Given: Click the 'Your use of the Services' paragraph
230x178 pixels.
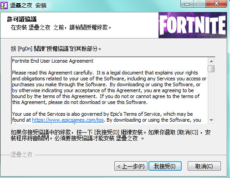Looking at the screenshot, I should pyautogui.click(x=107, y=117).
